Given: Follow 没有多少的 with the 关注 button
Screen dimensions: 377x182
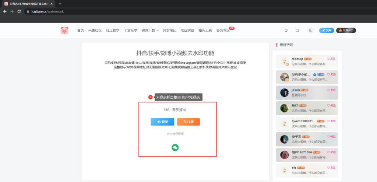Looking at the screenshot, I should coord(331,74).
